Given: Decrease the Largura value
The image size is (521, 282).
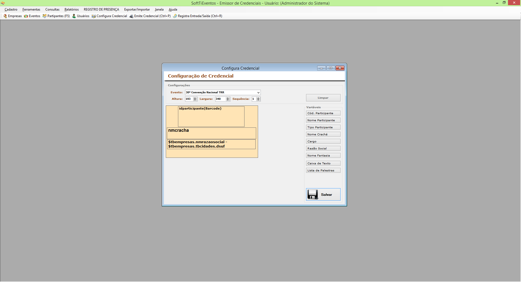Looking at the screenshot, I should click(x=228, y=100).
